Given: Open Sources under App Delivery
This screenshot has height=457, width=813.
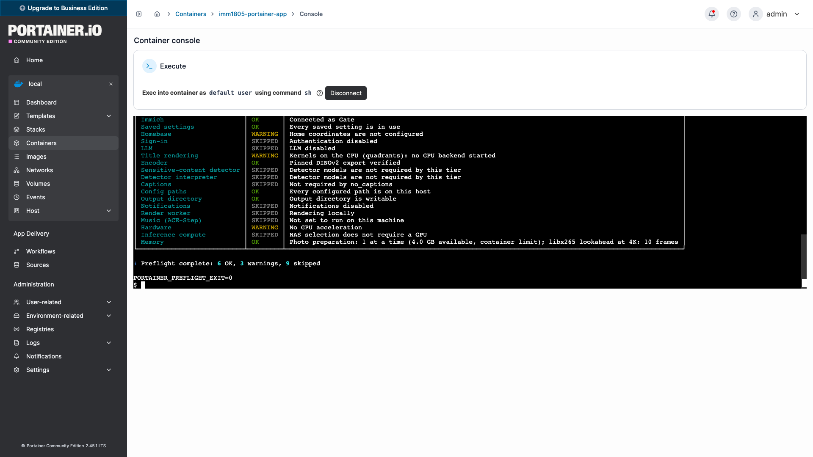Looking at the screenshot, I should click(64, 265).
